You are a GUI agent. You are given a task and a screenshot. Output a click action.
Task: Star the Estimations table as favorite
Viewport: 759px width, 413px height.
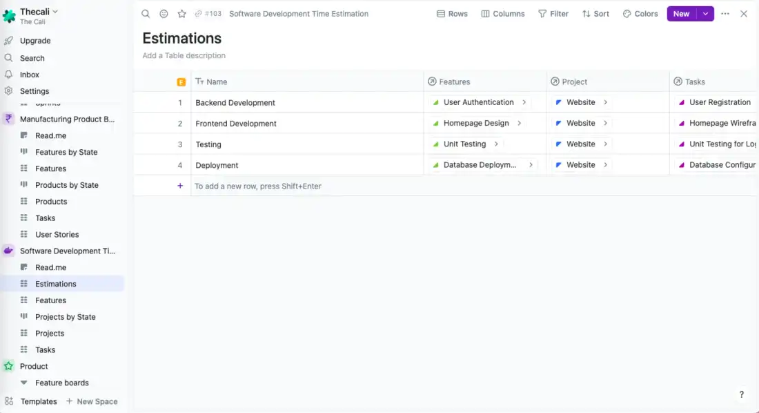[182, 14]
